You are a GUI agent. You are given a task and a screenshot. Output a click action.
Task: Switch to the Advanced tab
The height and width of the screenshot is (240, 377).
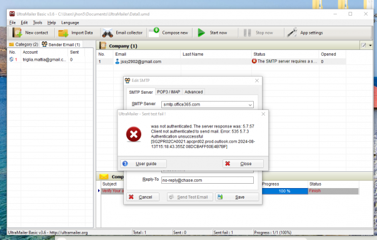(x=194, y=92)
